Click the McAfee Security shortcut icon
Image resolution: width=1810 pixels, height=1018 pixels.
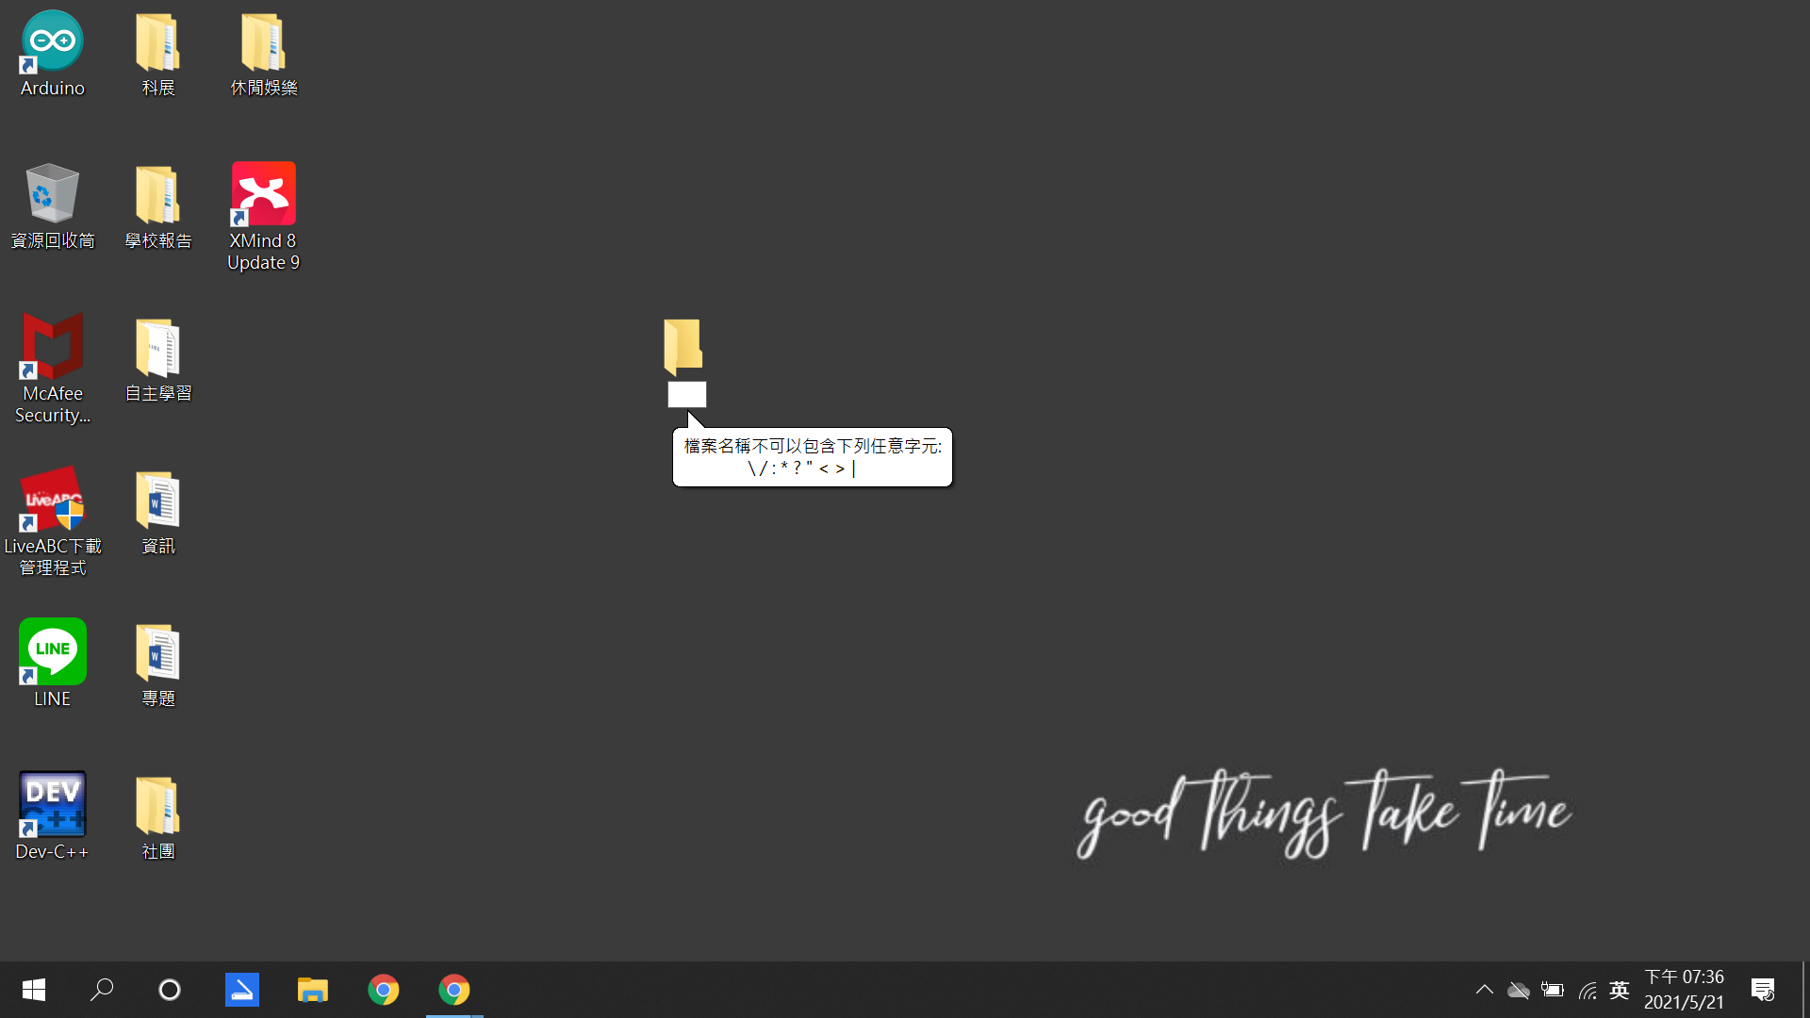pyautogui.click(x=53, y=347)
